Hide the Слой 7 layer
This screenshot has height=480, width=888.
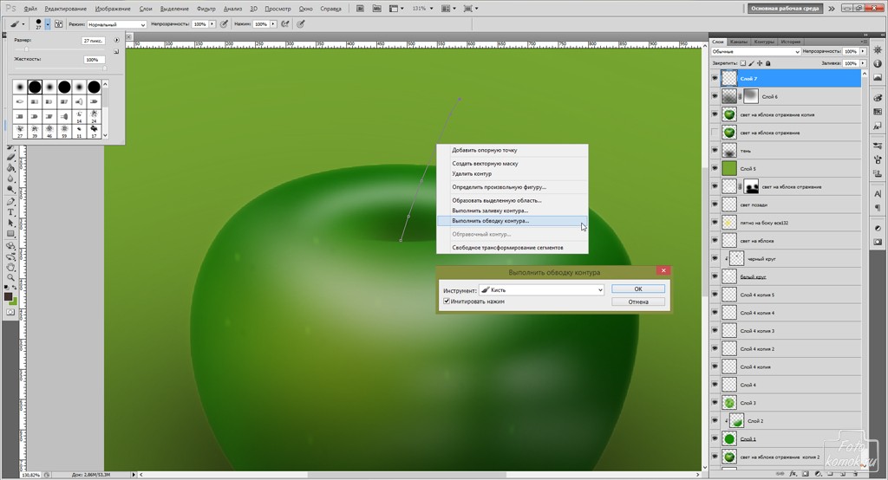[x=715, y=78]
